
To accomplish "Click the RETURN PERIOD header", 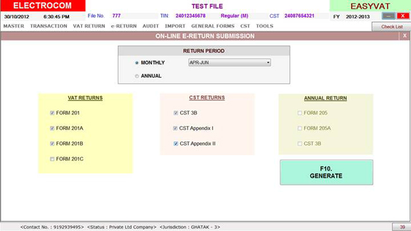I will pos(204,50).
